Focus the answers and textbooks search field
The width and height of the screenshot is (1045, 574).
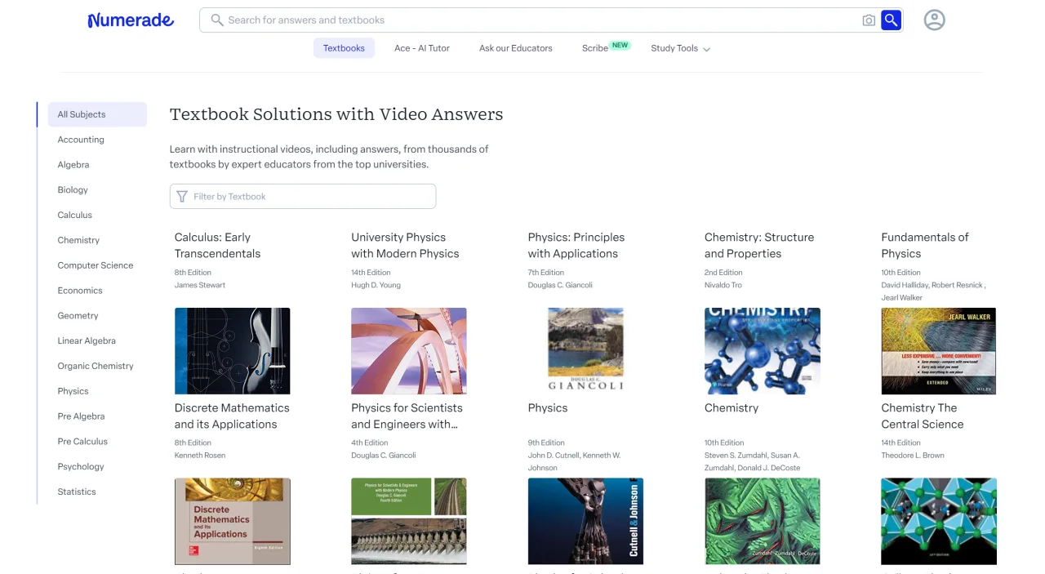[539, 20]
